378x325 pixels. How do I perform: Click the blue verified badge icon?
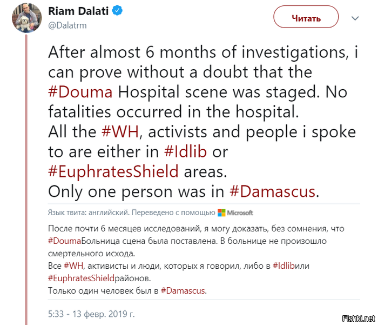coord(118,11)
